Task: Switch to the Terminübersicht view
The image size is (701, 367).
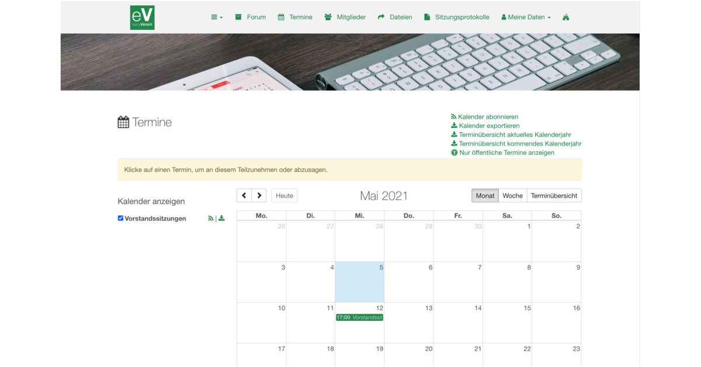Action: pos(554,196)
